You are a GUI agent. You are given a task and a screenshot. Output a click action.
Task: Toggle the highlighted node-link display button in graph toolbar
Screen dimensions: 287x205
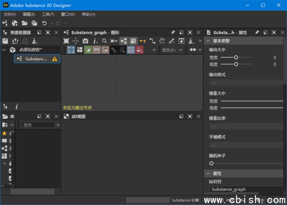(x=124, y=41)
